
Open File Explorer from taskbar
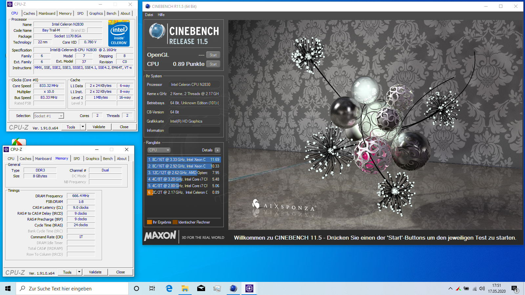tap(185, 288)
